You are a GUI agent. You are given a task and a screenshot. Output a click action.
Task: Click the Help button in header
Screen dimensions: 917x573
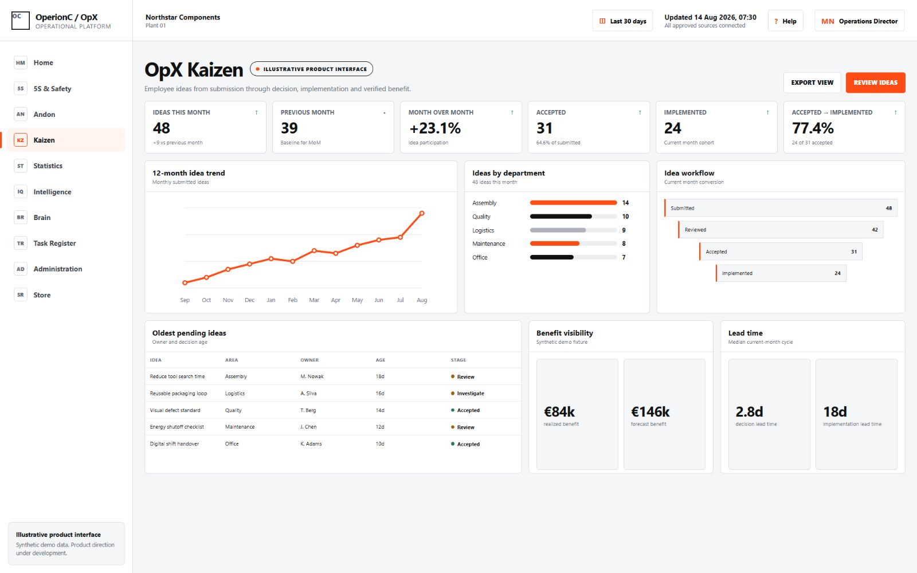tap(785, 21)
